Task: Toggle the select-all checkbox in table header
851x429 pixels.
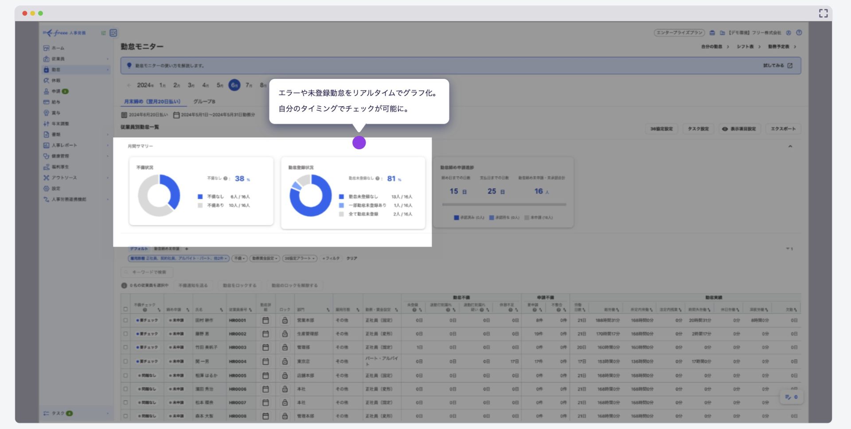Action: pyautogui.click(x=126, y=309)
